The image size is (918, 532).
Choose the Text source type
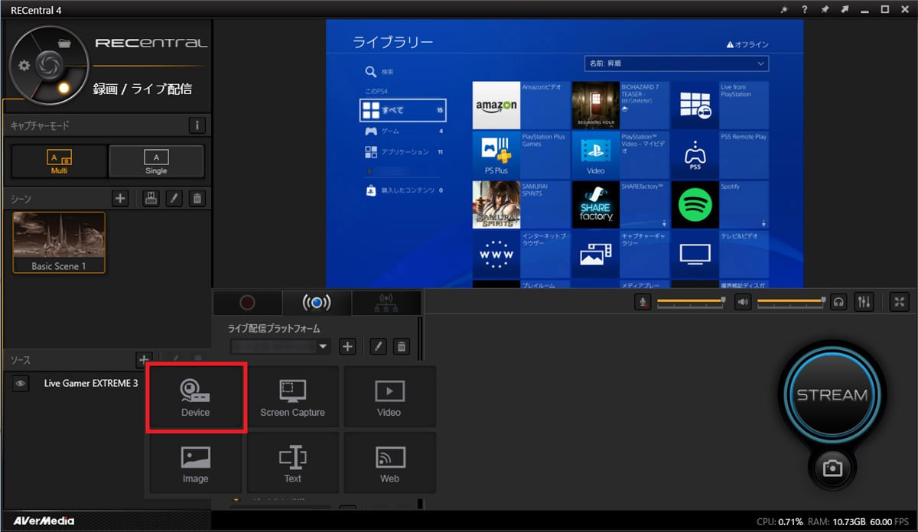point(292,462)
